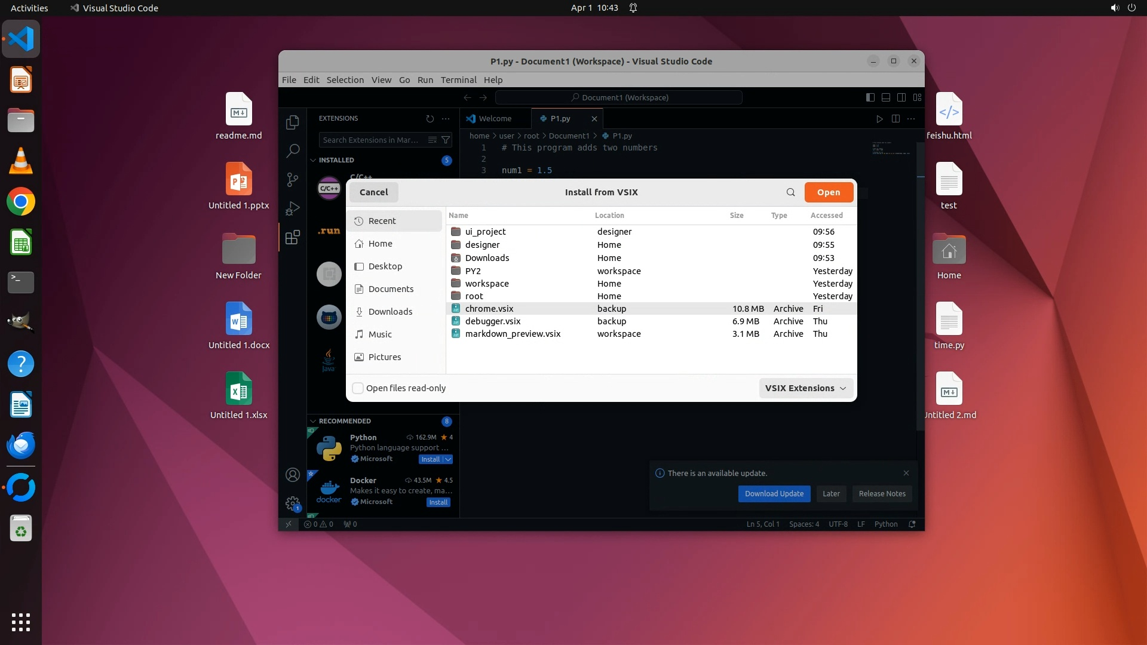Open the Source Control icon

[292, 179]
